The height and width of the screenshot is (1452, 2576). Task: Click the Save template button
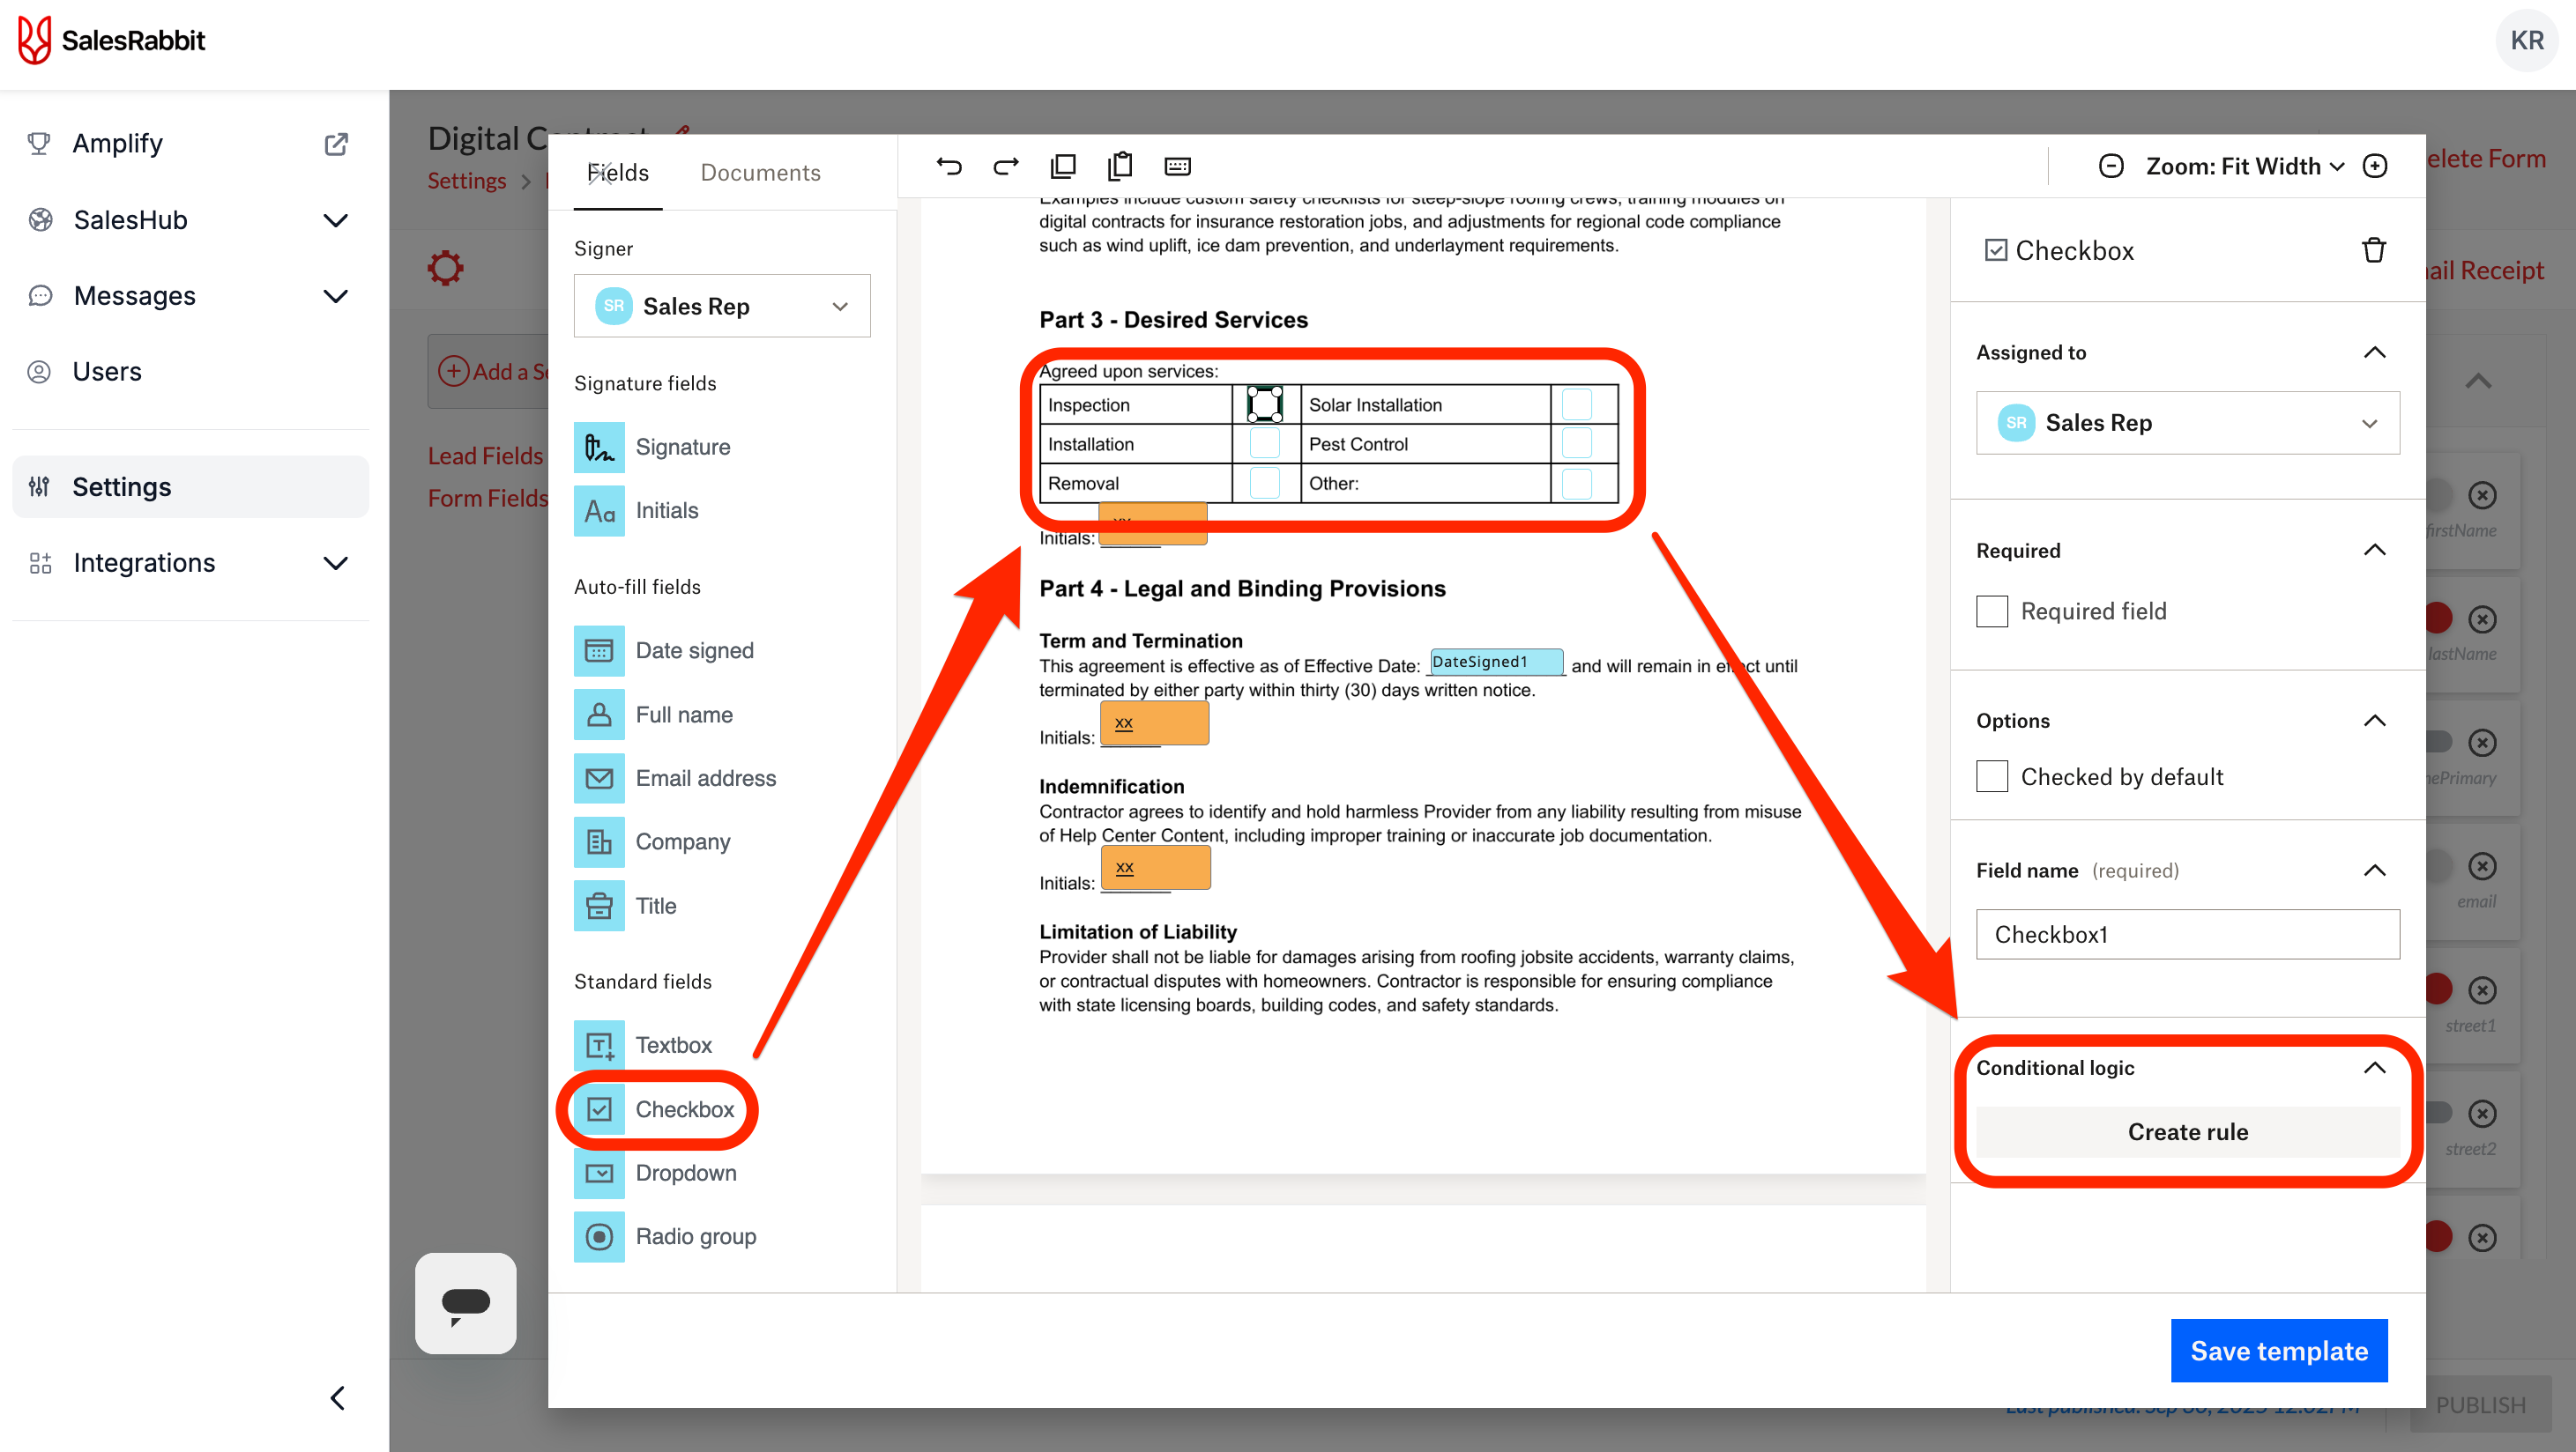tap(2278, 1351)
